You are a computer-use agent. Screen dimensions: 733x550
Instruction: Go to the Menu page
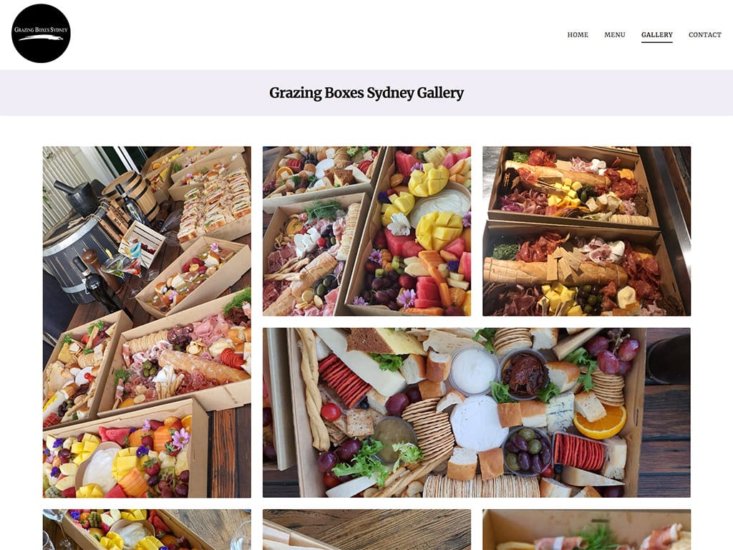coord(615,34)
